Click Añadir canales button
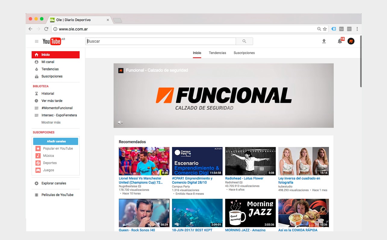The image size is (387, 240). (x=55, y=141)
